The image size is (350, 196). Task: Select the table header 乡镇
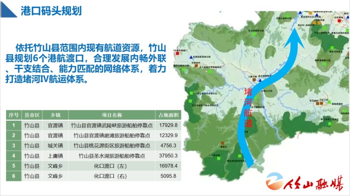coord(55,115)
